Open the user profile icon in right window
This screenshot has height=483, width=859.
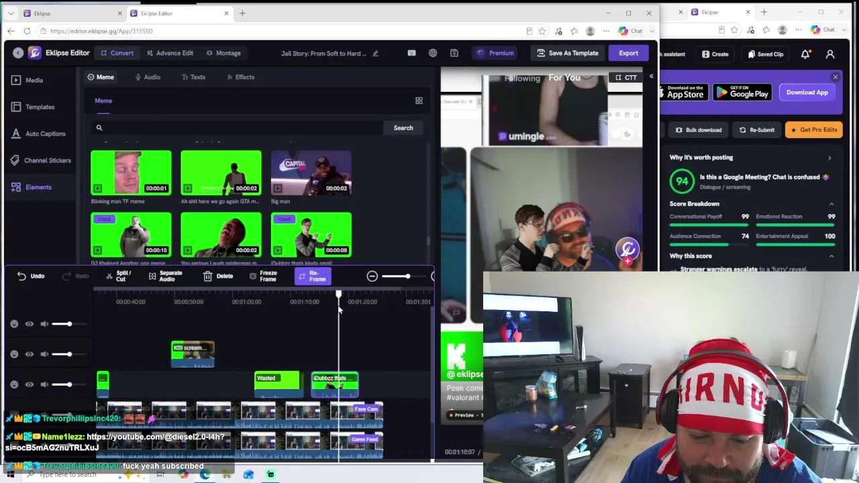tap(830, 54)
